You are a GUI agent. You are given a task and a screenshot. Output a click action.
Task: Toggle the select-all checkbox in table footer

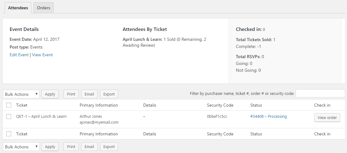(9, 134)
